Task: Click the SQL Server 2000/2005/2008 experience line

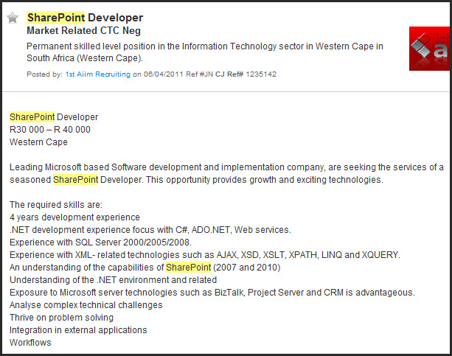Action: pos(100,242)
